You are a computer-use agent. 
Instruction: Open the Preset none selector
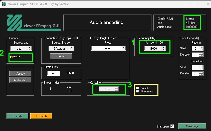pos(108,49)
